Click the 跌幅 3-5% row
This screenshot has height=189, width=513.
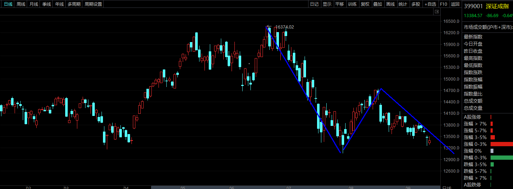point(488,164)
